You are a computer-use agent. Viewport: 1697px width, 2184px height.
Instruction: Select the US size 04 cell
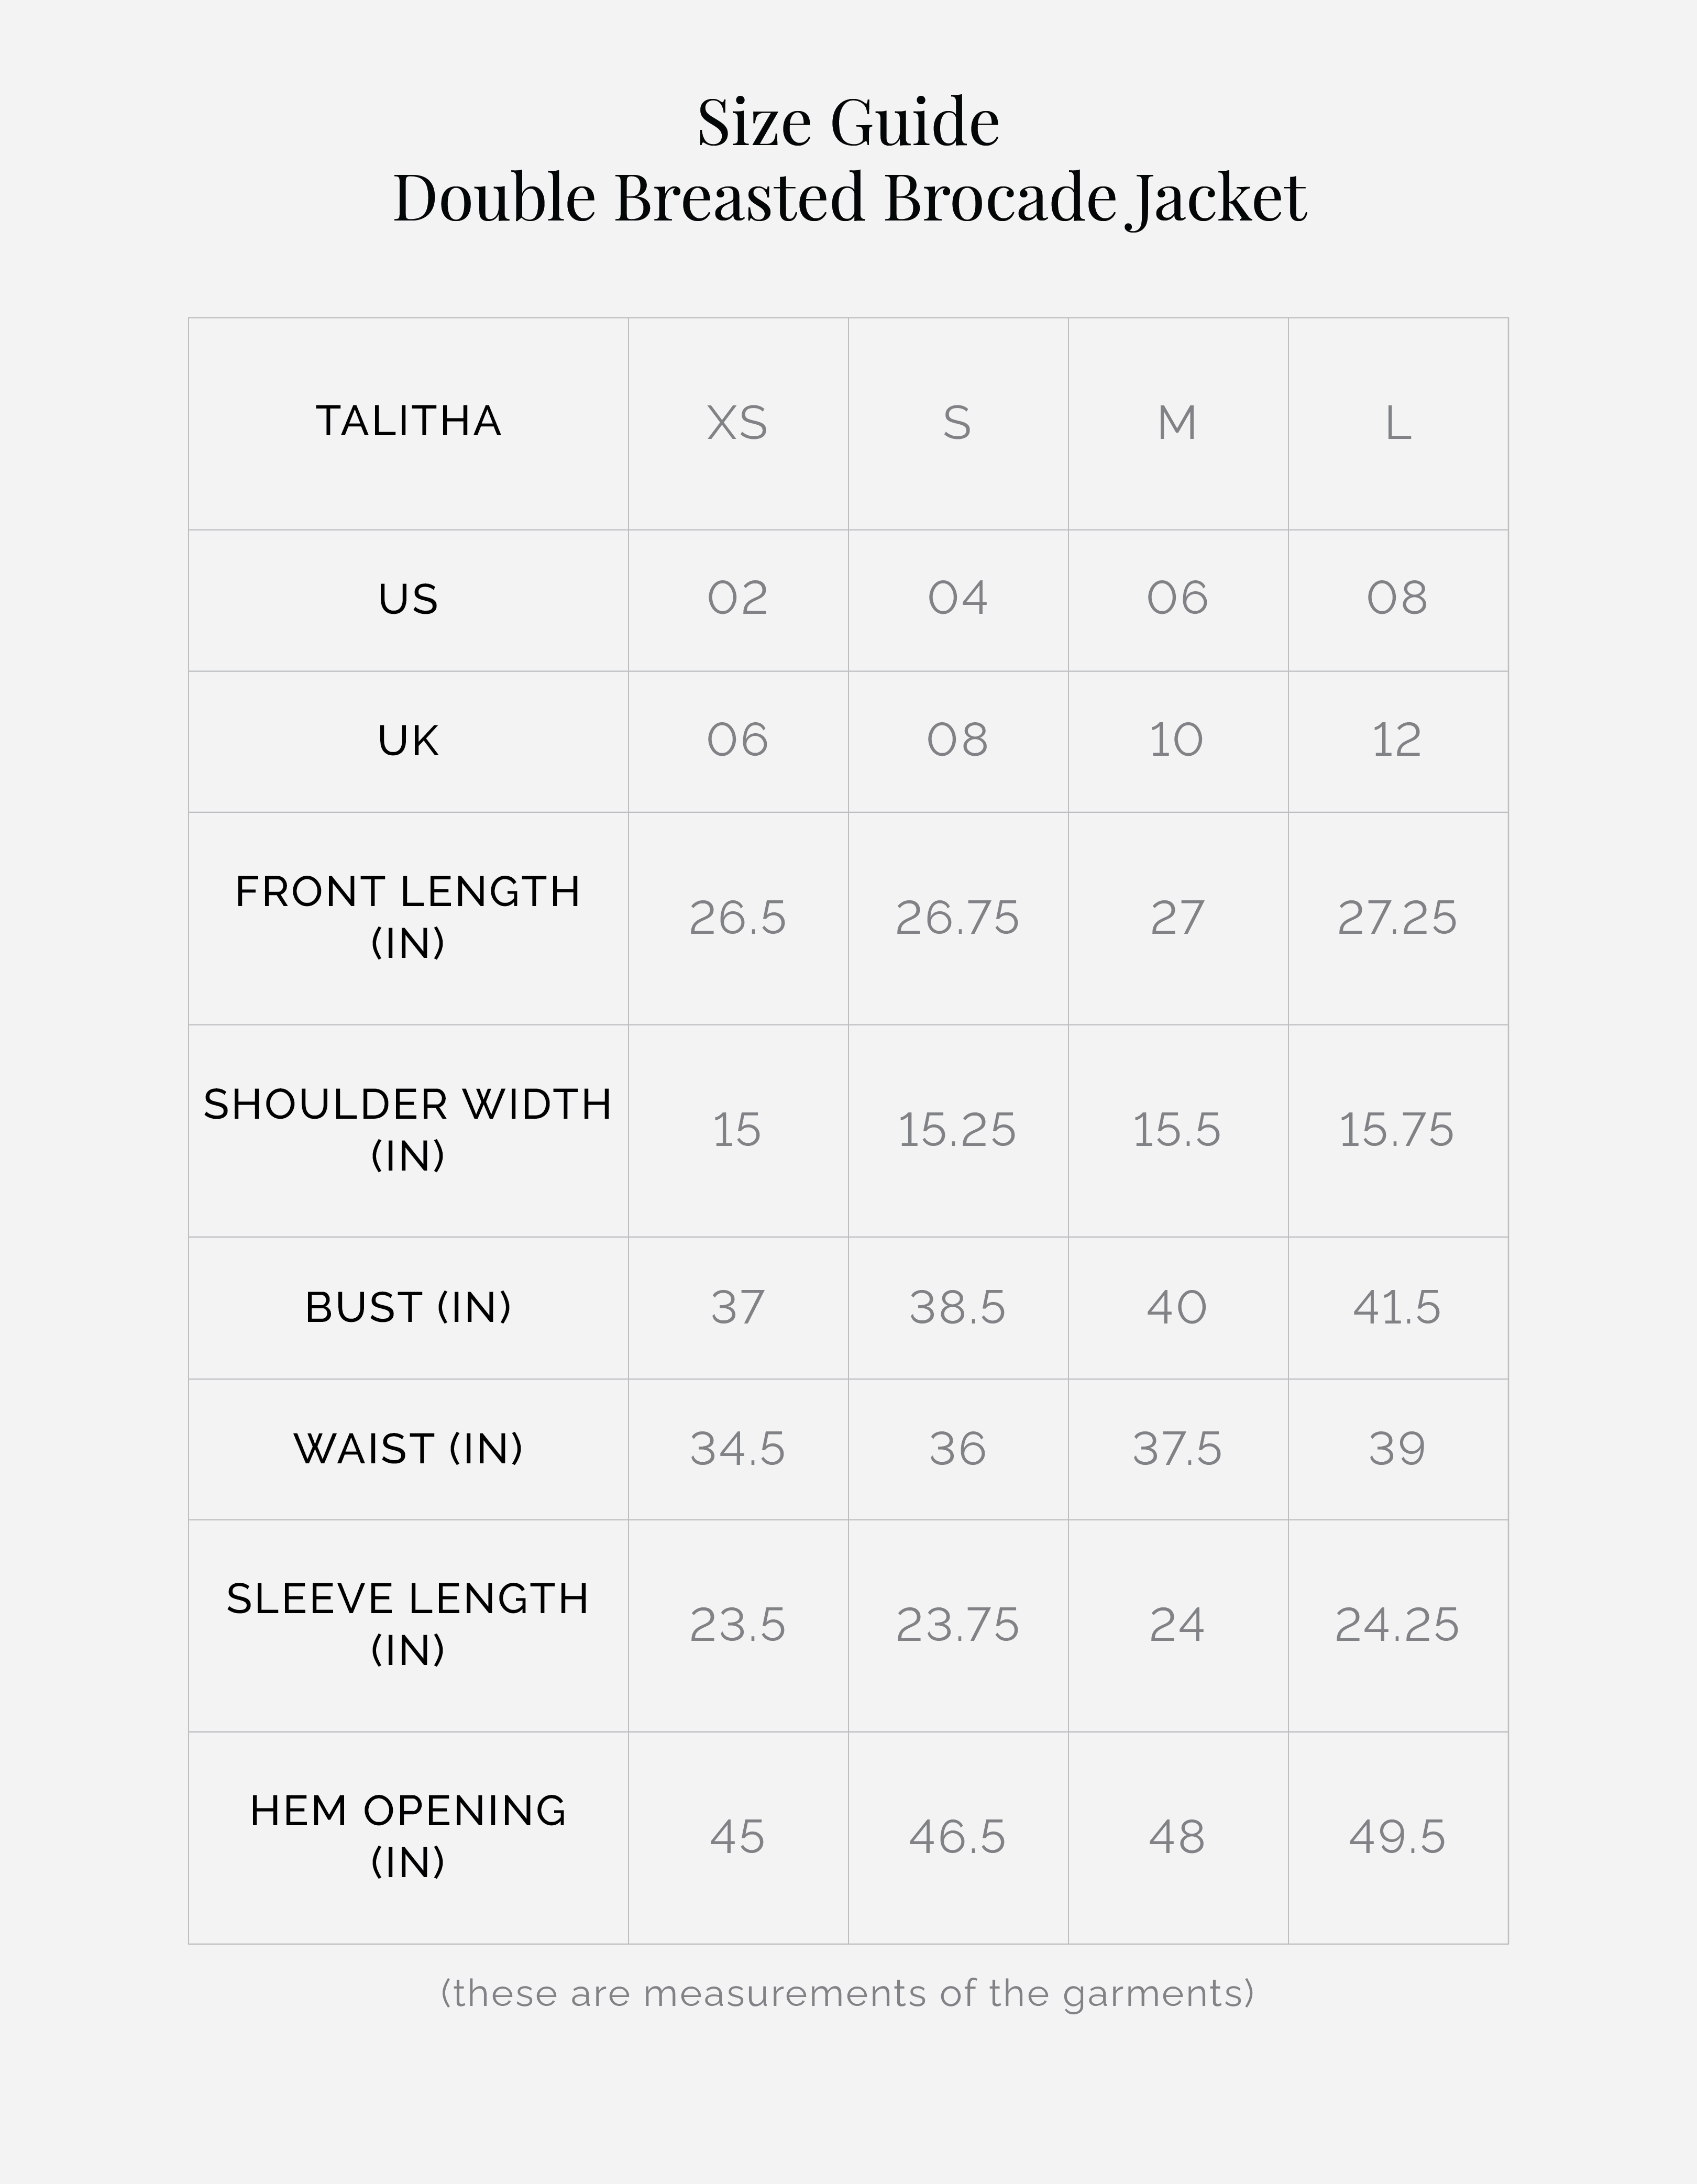(957, 599)
